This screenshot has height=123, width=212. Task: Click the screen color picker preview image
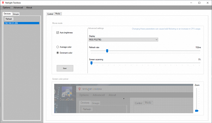(124, 98)
